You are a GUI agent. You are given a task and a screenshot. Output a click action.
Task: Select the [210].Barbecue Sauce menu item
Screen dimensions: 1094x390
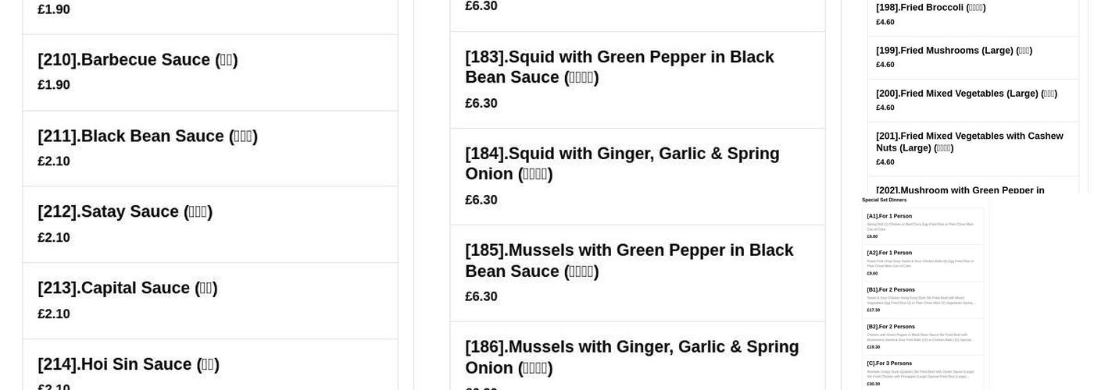[210, 73]
